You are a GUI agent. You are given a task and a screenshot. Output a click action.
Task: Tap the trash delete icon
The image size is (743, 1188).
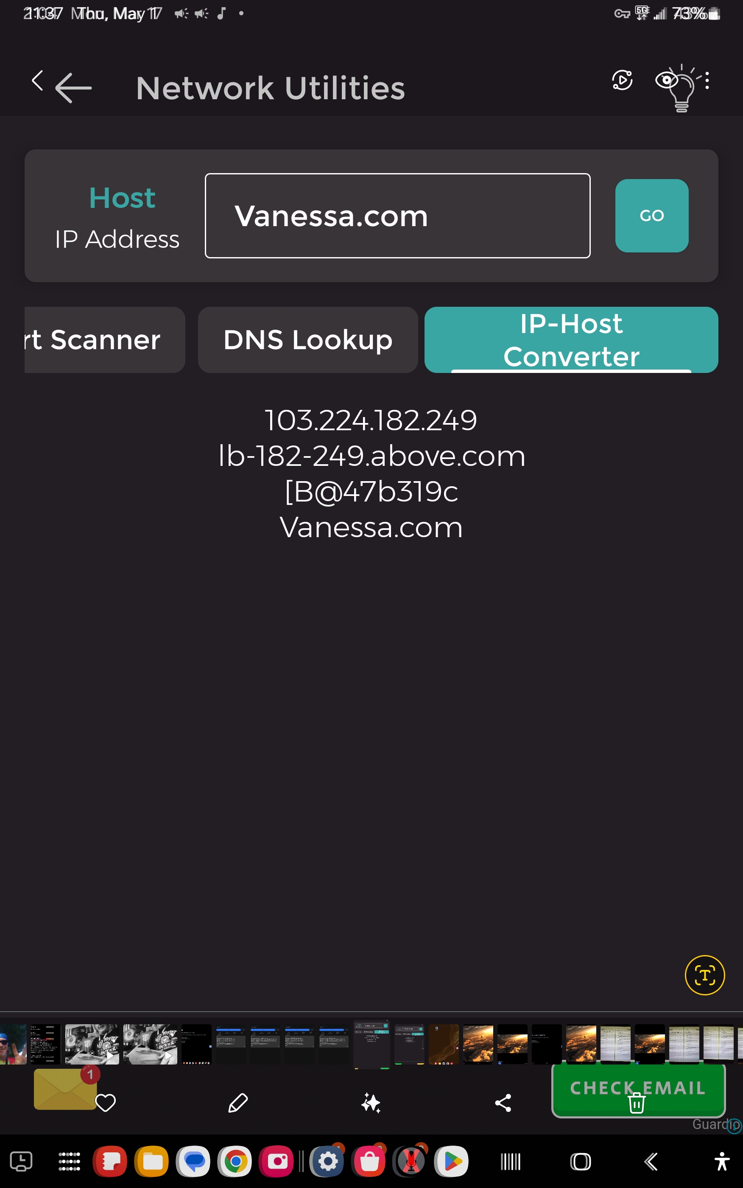637,1102
